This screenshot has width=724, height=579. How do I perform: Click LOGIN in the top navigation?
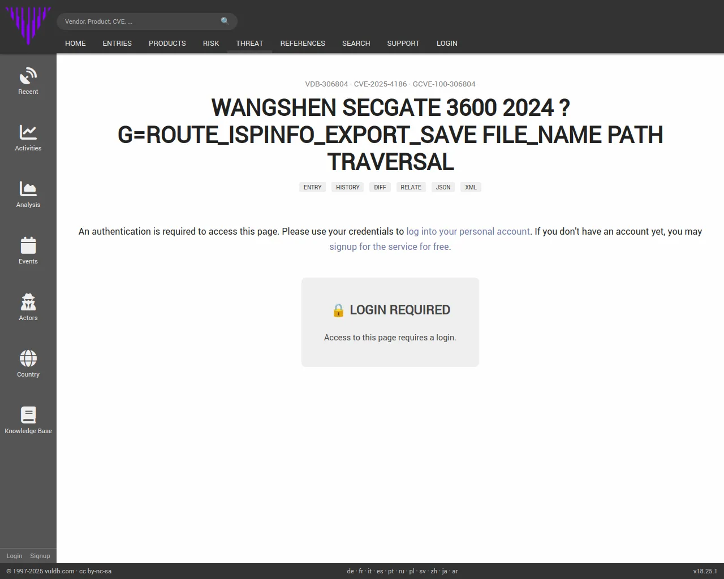(x=447, y=43)
